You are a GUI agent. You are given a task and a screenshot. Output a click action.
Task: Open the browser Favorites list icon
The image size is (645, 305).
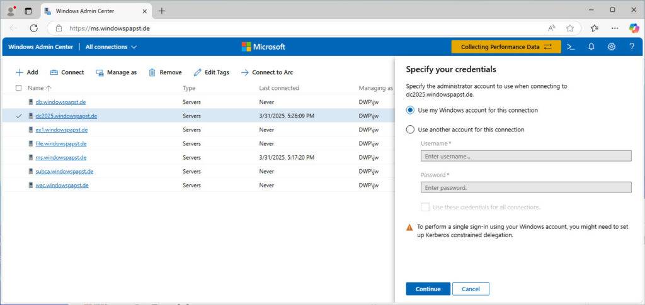click(595, 28)
